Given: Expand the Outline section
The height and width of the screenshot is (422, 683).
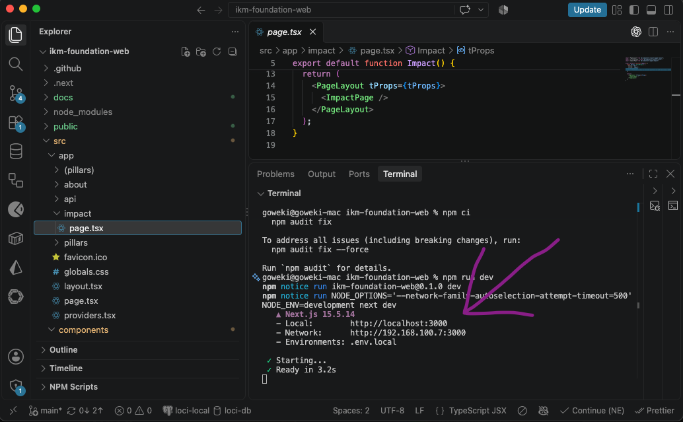Looking at the screenshot, I should (x=63, y=350).
